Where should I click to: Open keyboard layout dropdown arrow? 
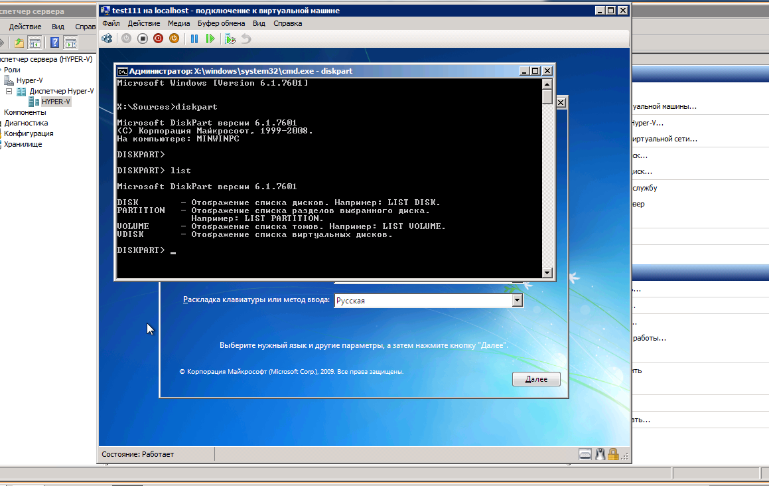click(517, 301)
